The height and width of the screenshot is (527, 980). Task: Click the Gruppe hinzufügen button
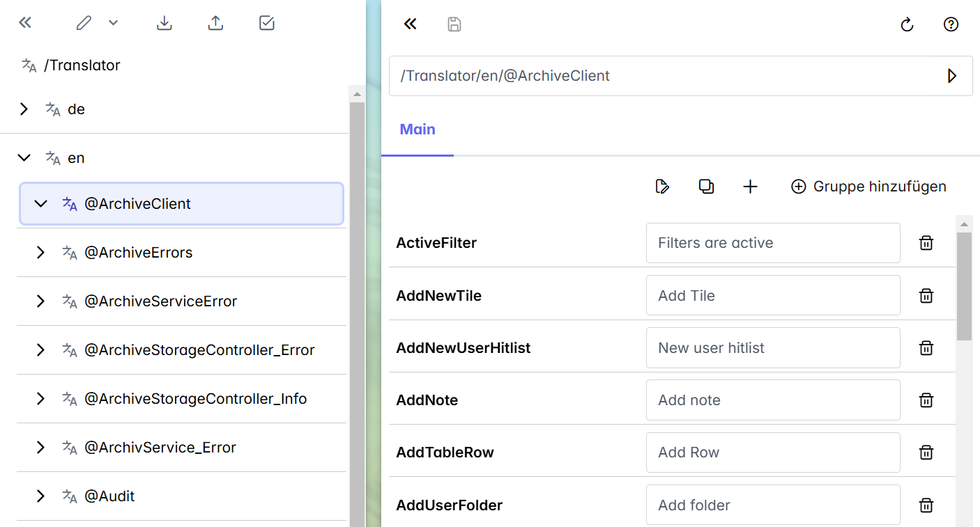click(868, 187)
